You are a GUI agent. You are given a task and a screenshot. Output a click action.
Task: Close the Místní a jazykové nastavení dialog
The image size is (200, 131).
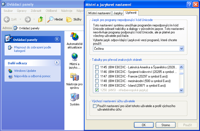pyautogui.click(x=196, y=5)
